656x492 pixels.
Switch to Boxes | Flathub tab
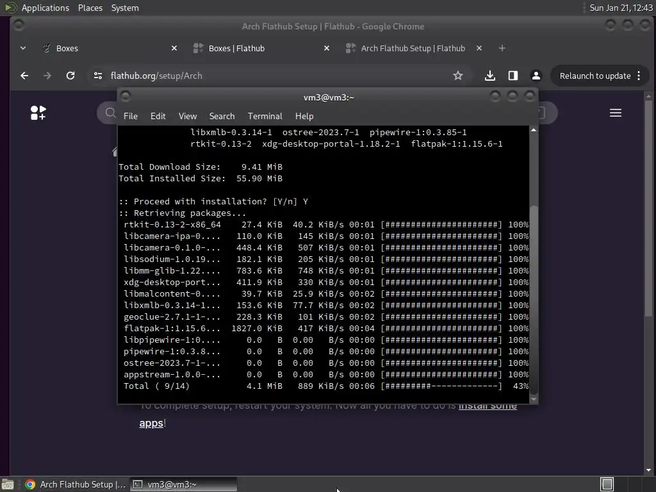pyautogui.click(x=262, y=48)
